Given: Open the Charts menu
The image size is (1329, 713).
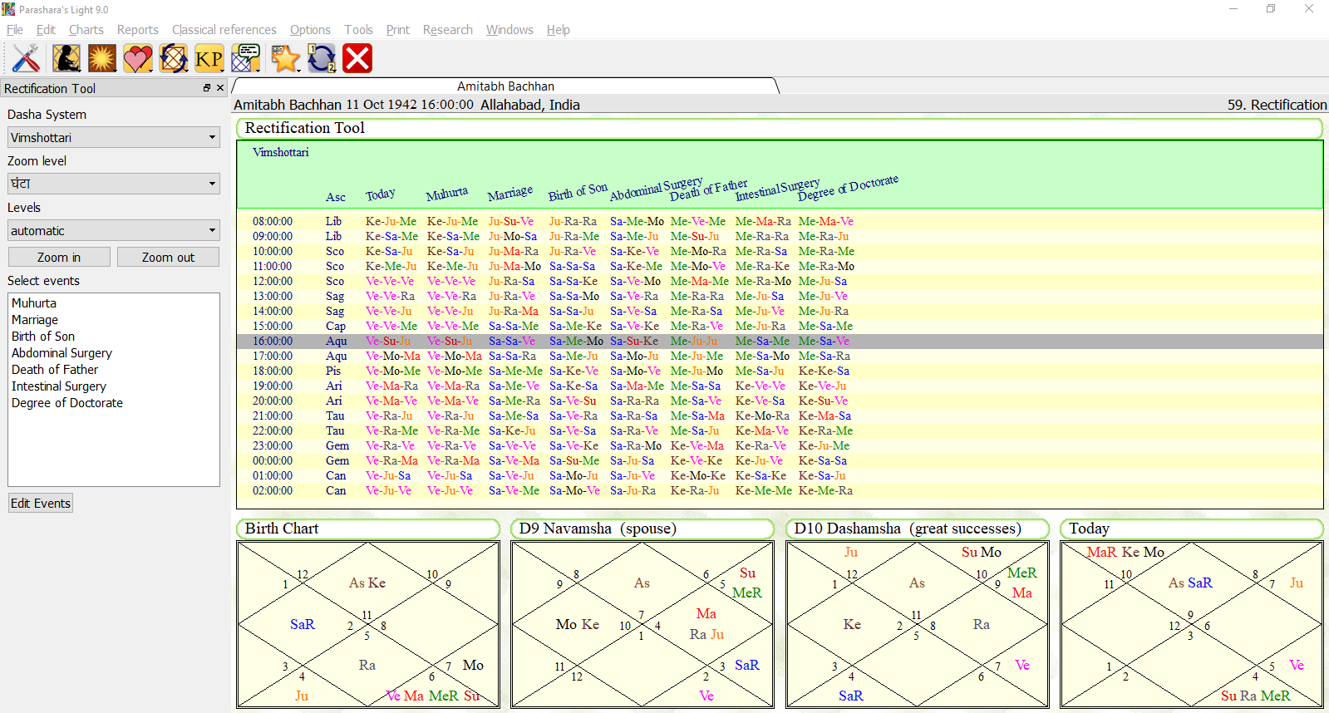Looking at the screenshot, I should 86,30.
